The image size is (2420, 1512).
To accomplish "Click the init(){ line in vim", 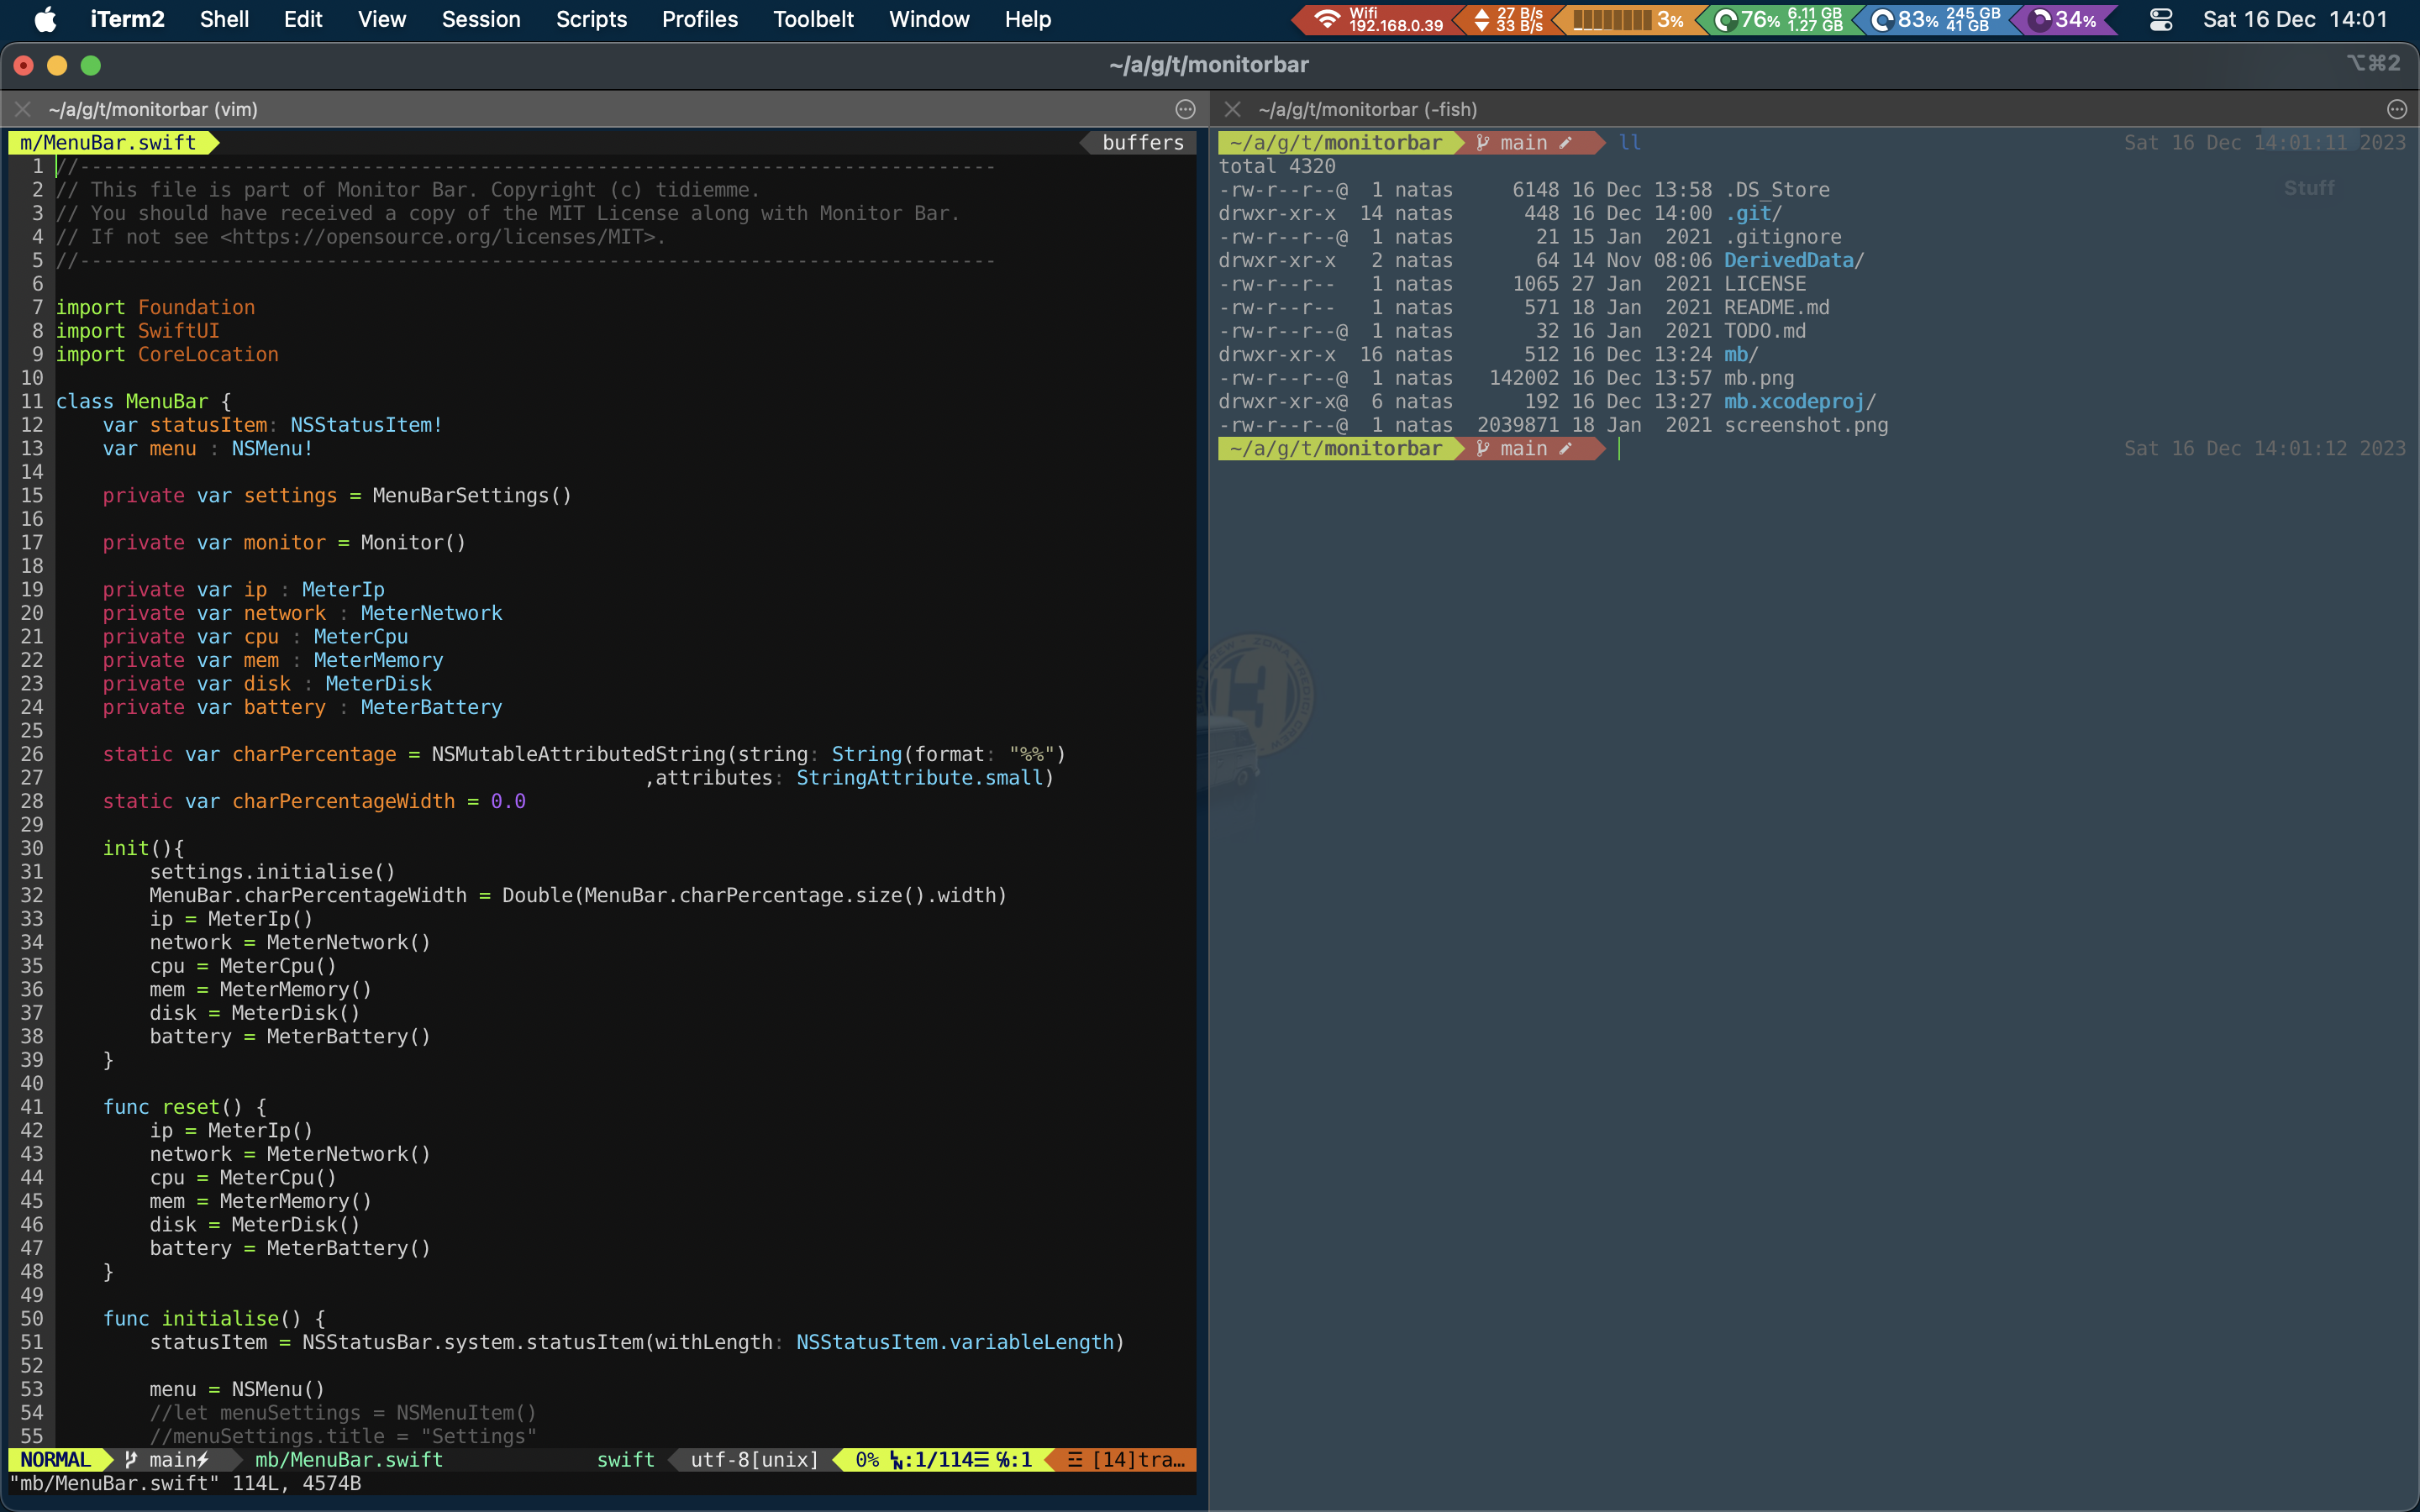I will point(144,848).
